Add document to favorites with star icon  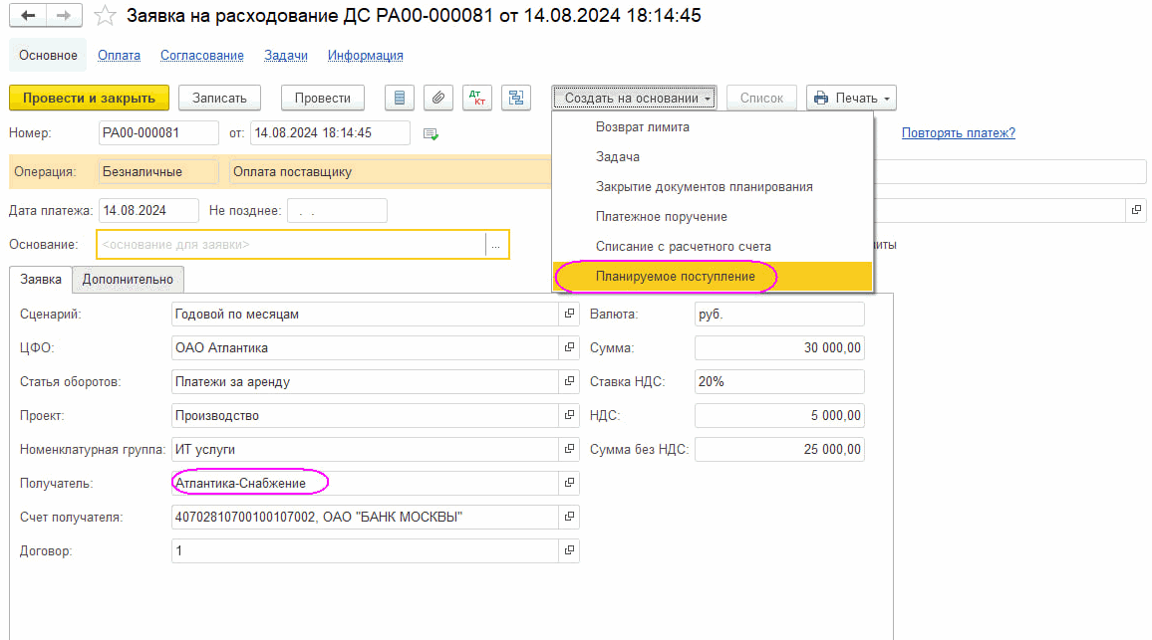[104, 16]
